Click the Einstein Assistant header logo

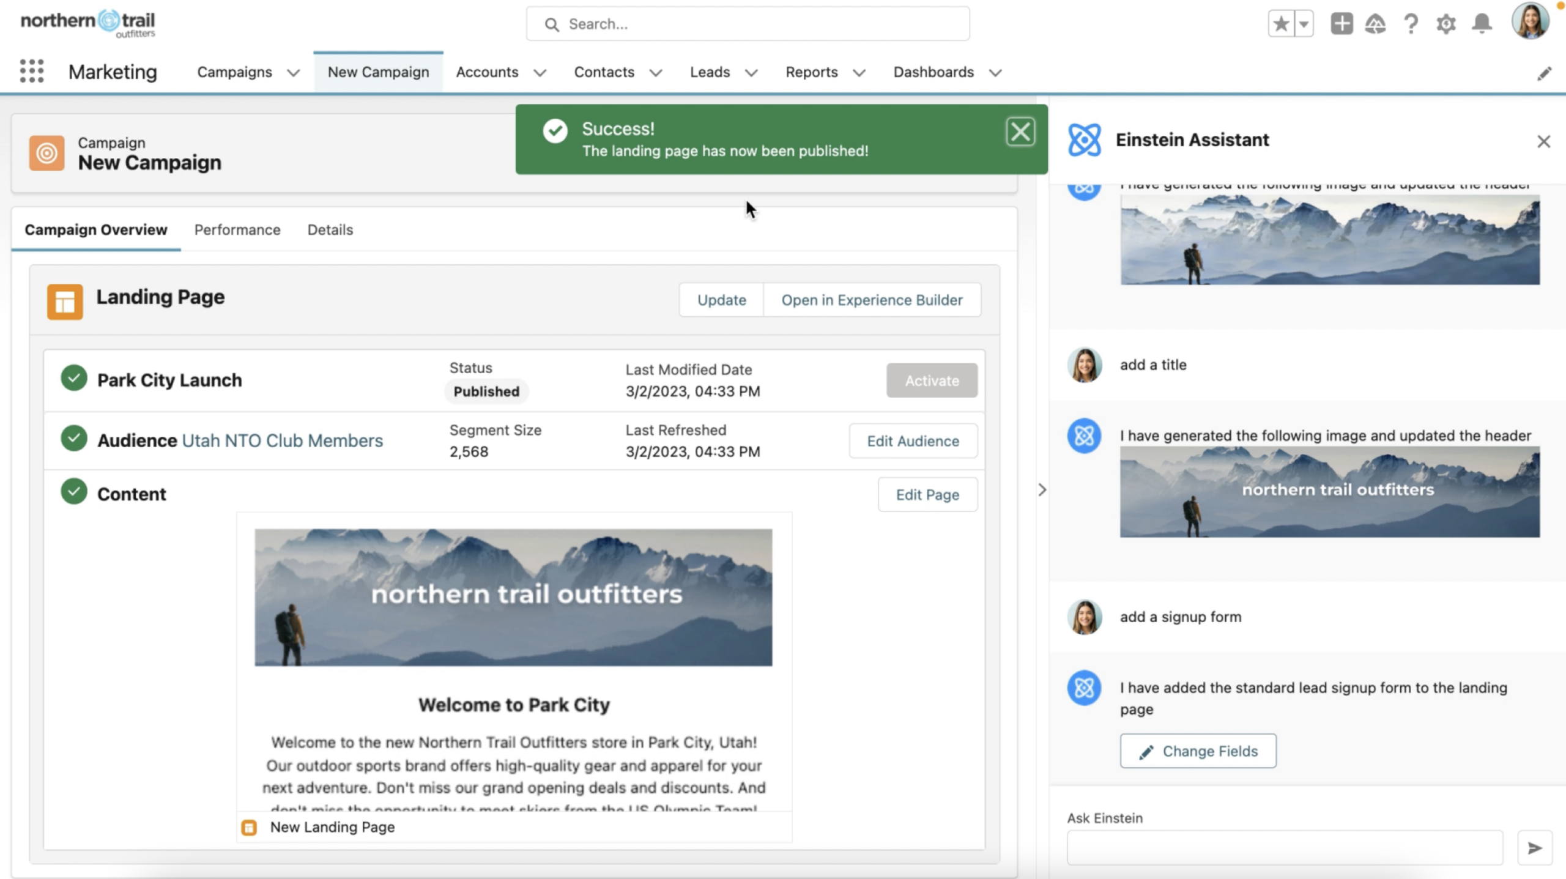1084,140
